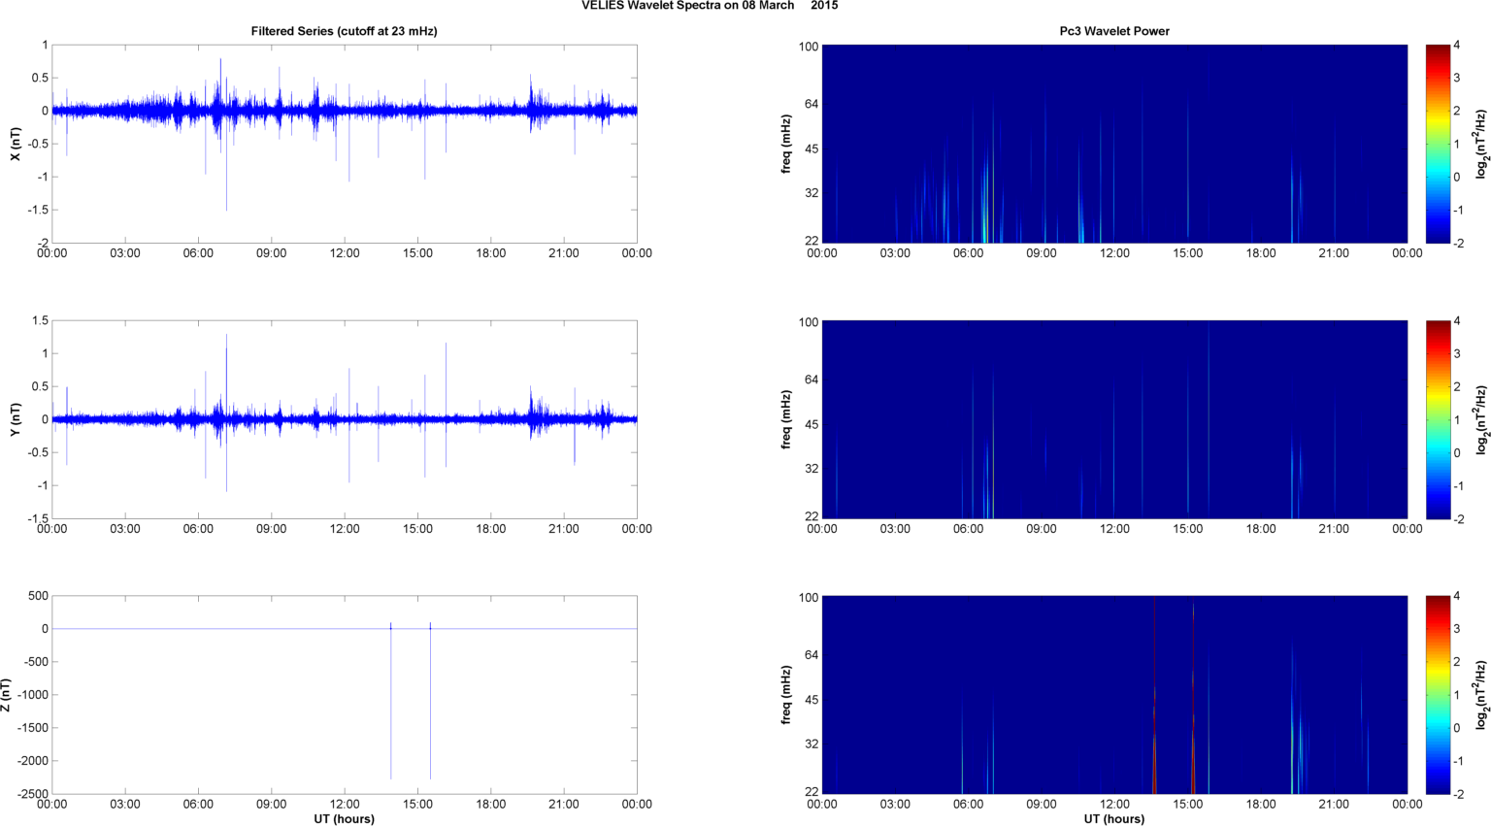Click the '12:00' tick under the X series plot
The image size is (1491, 826).
[x=345, y=253]
